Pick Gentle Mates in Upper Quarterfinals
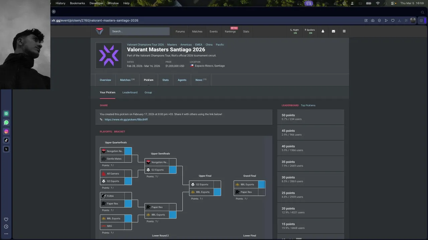The image size is (428, 240). [x=116, y=159]
